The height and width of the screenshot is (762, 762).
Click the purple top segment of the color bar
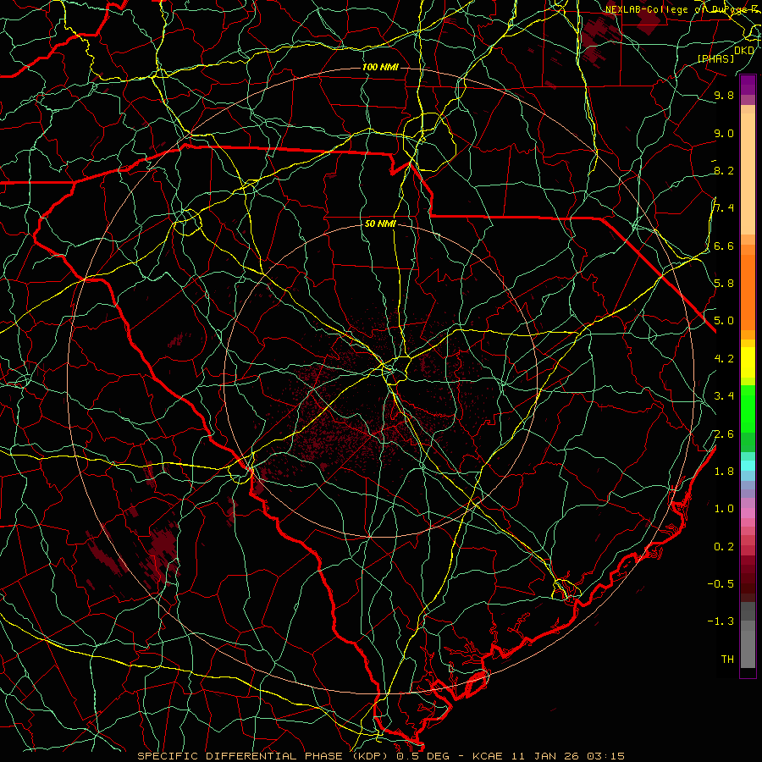point(748,85)
